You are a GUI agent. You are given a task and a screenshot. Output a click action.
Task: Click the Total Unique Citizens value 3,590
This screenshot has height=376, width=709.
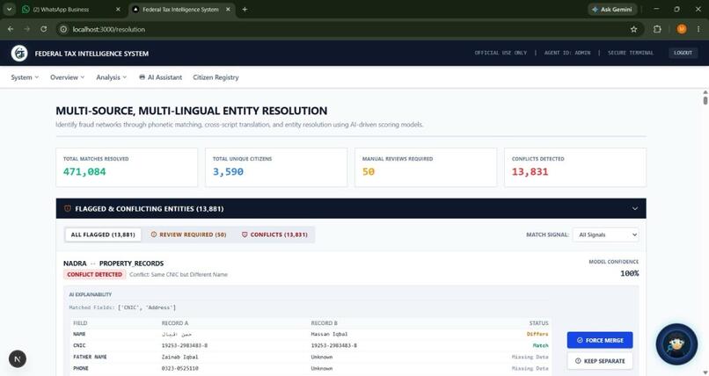228,172
